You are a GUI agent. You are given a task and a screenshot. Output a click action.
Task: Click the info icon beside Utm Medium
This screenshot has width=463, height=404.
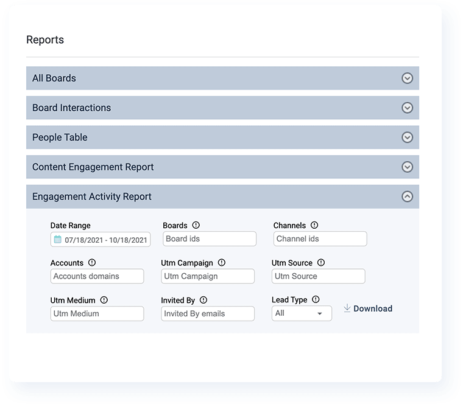[x=104, y=300]
